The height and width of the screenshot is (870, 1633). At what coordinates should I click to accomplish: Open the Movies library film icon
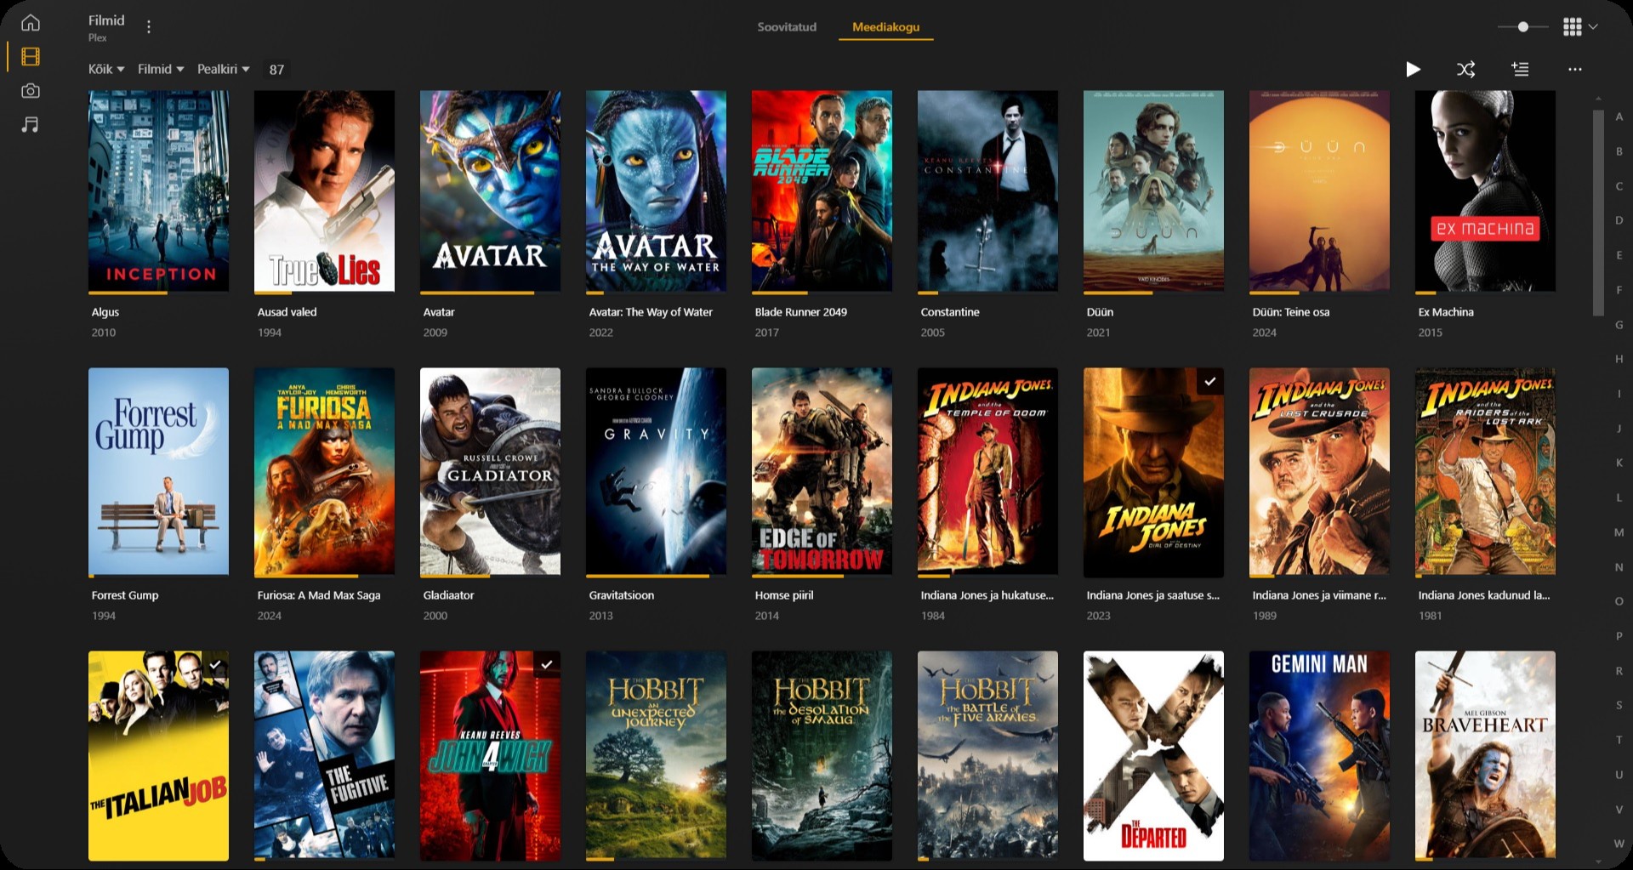point(31,57)
